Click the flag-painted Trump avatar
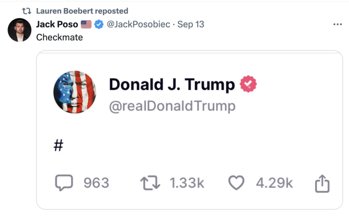349x218 pixels. pos(75,92)
